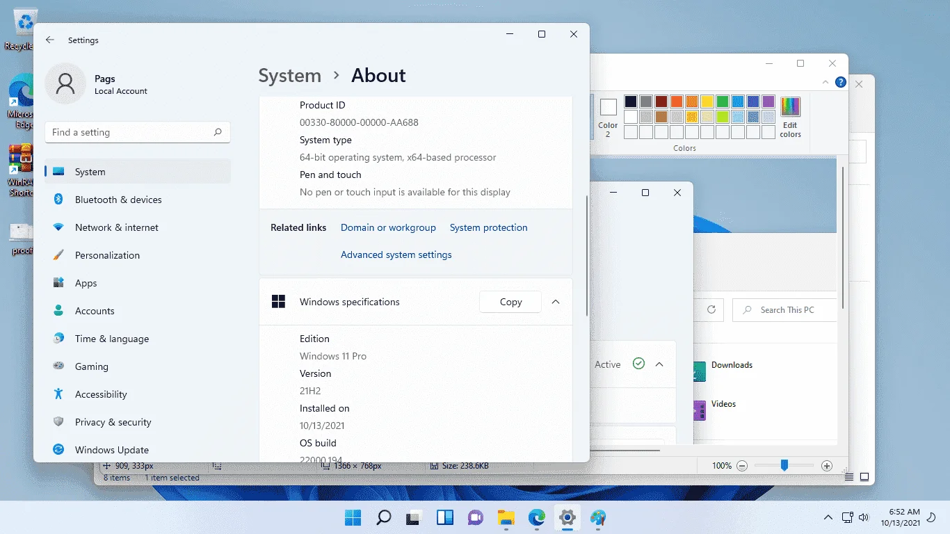This screenshot has width=950, height=534.
Task: Click the Paint zoom slider handle
Action: 784,466
